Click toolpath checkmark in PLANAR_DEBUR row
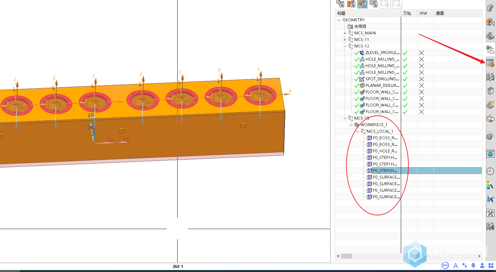 405,86
